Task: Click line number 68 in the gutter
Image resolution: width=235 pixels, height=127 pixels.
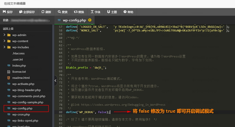Action: (x=60, y=68)
